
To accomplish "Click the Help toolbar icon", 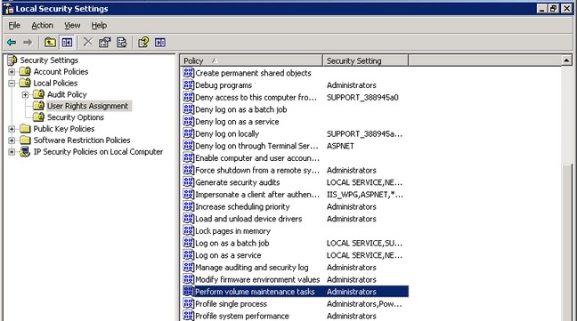I will pos(143,43).
